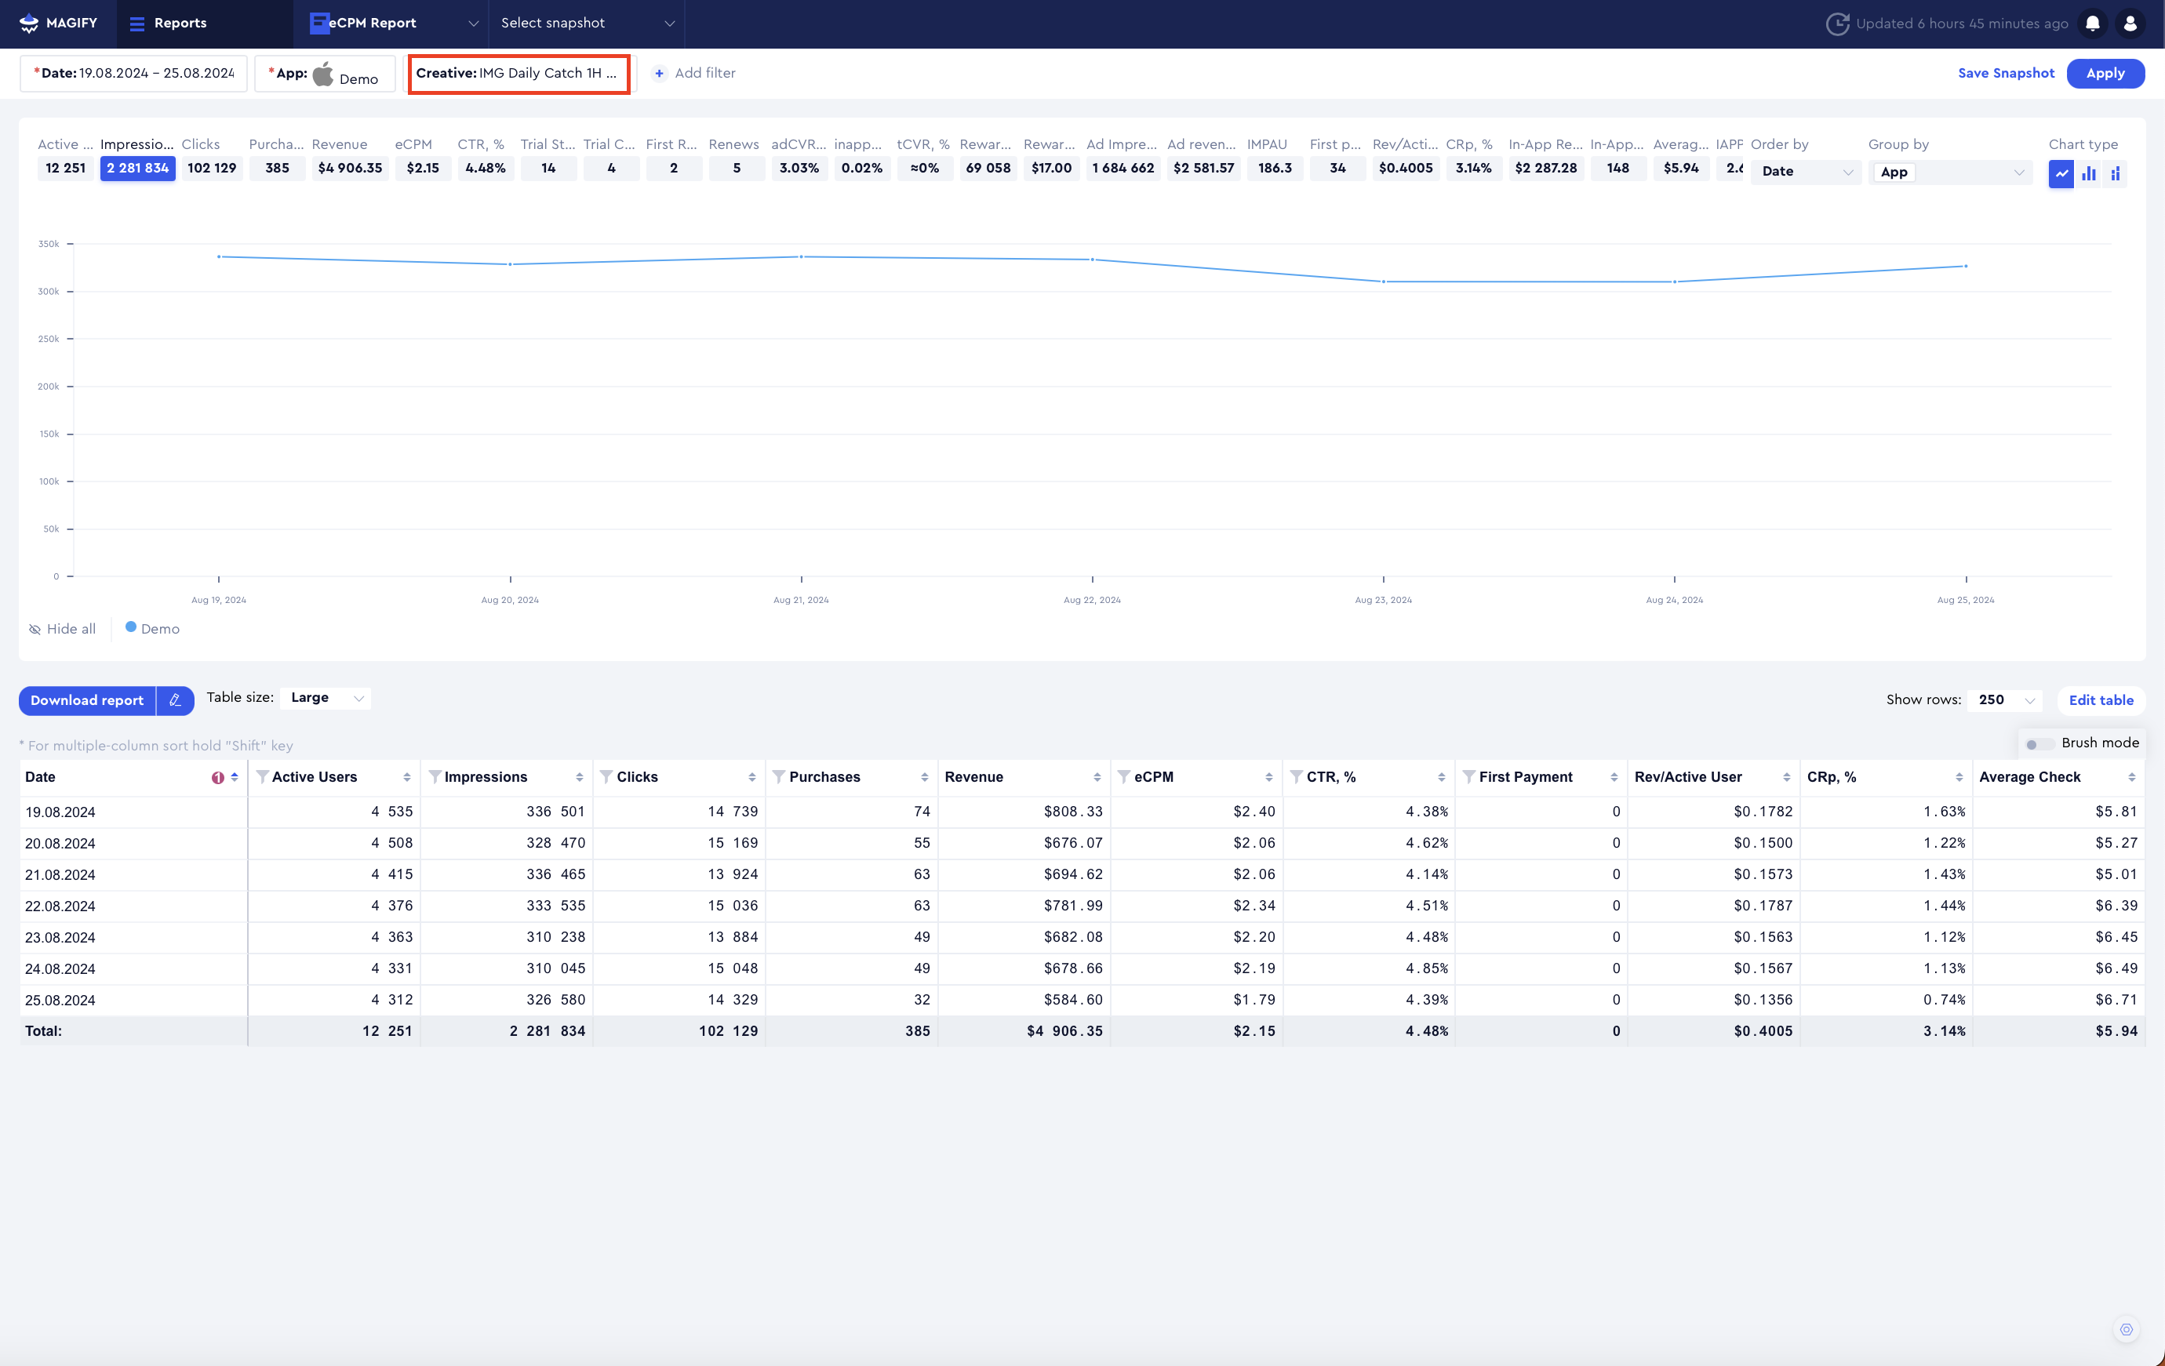Toggle the Demo series legend
This screenshot has width=2165, height=1366.
[x=160, y=629]
